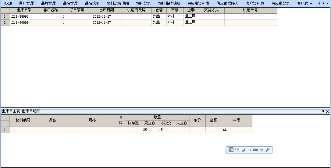Open the 用户管理 tab
331x168 pixels.
tap(27, 3)
